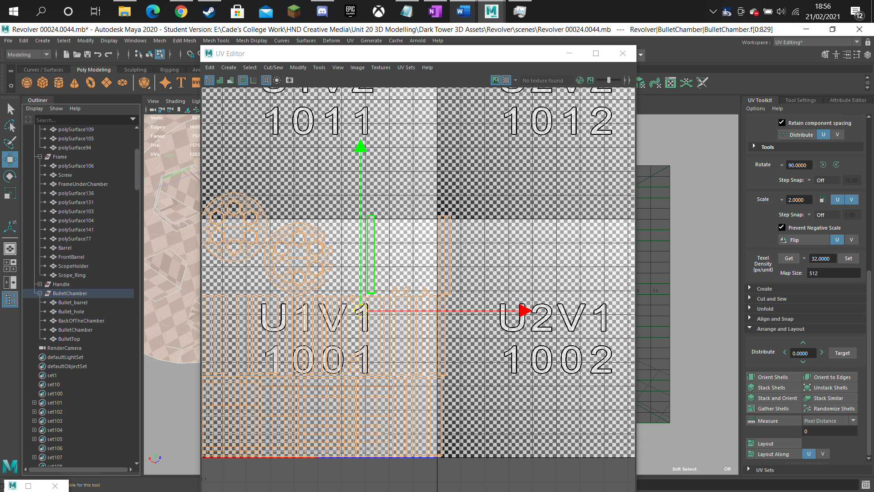Click the UV snapshot camera icon
This screenshot has height=492, width=874.
tap(290, 80)
